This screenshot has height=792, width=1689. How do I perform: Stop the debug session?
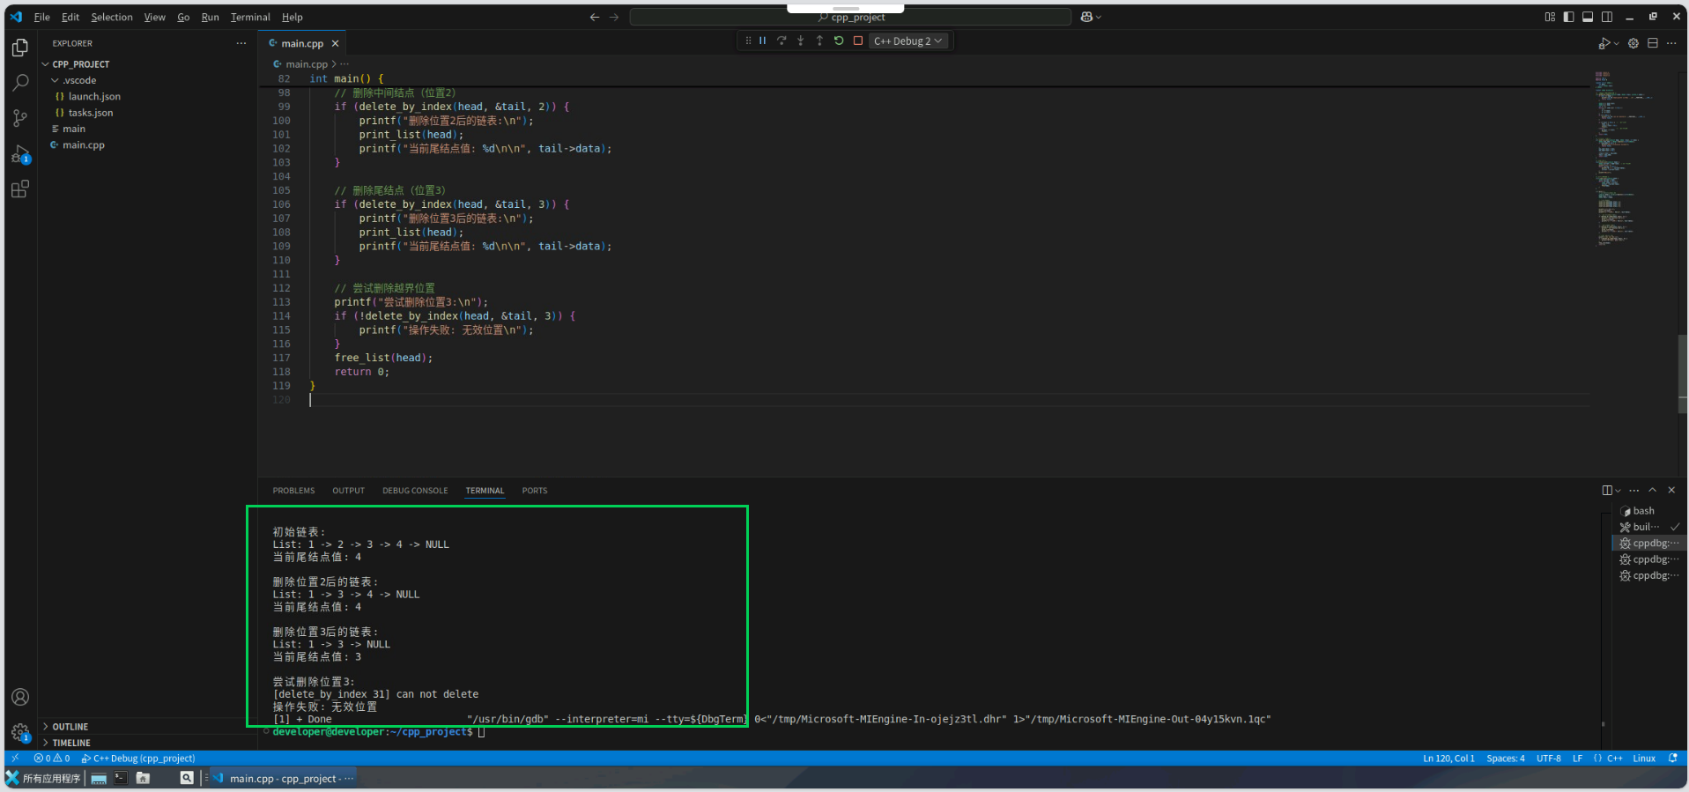(x=858, y=41)
